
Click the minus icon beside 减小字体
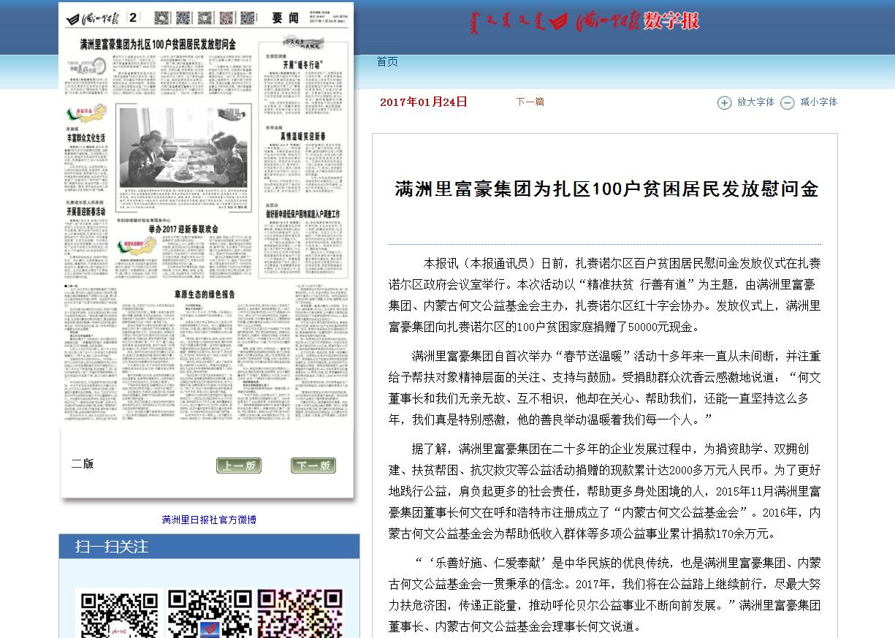coord(787,103)
